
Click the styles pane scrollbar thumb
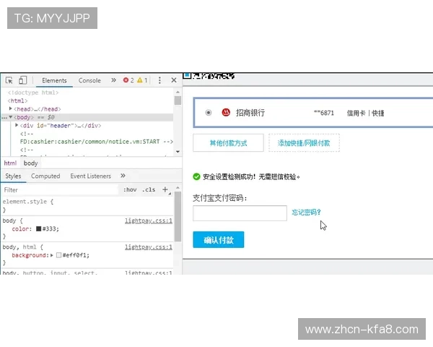[x=178, y=217]
